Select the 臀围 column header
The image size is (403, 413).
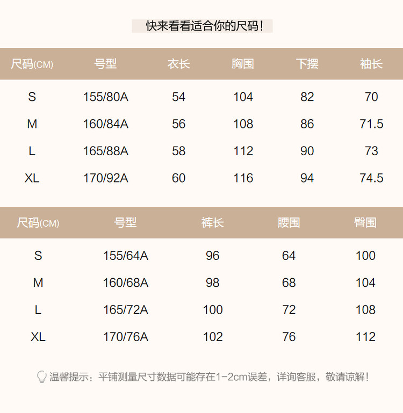pos(365,222)
